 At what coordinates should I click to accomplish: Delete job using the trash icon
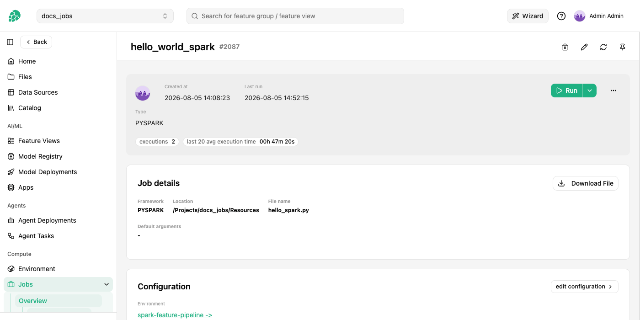(565, 47)
